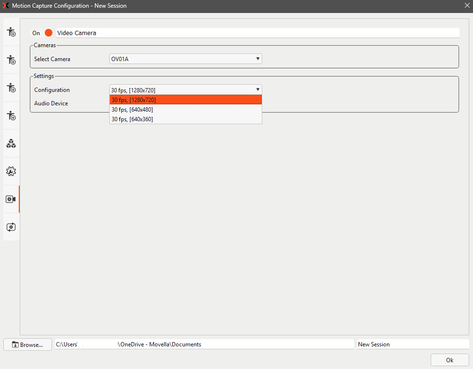Open the third motion capture system tab in sidebar
This screenshot has height=369, width=473.
(12, 88)
